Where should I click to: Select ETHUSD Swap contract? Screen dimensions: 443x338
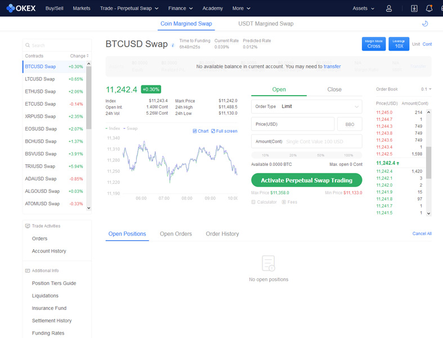54,92
